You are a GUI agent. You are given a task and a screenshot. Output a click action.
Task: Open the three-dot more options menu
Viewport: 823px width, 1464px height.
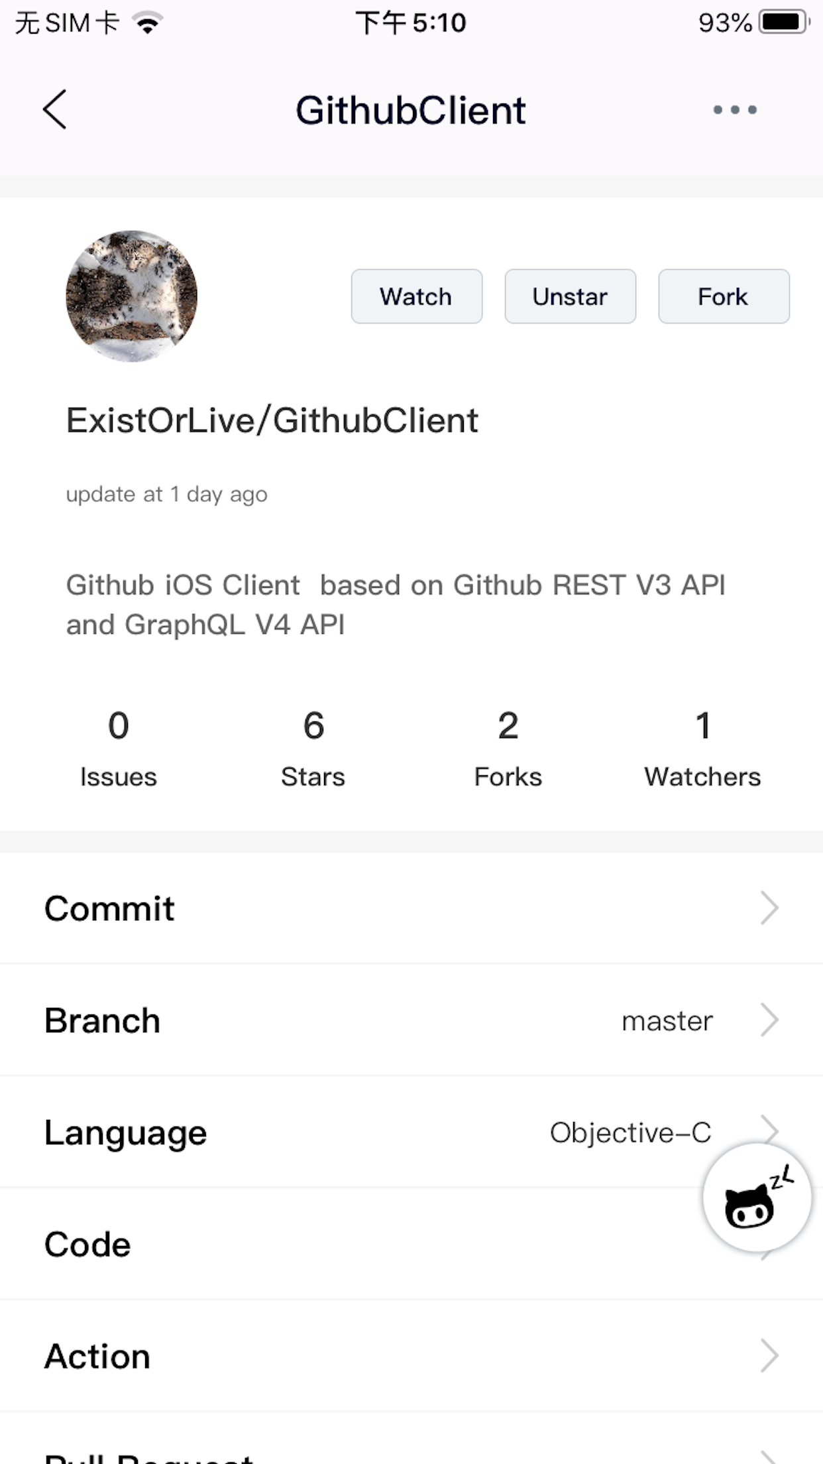point(735,109)
